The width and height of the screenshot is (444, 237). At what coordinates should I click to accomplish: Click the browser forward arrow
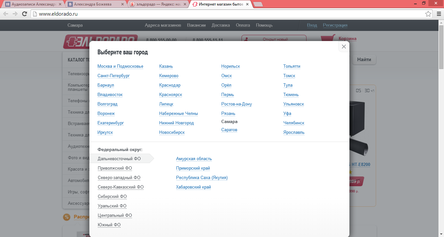[15, 14]
